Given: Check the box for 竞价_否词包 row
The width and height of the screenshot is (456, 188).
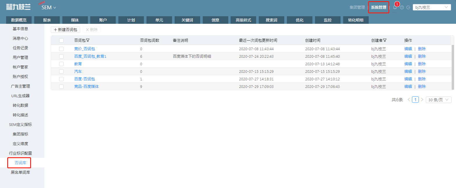Looking at the screenshot, I should 61,49.
